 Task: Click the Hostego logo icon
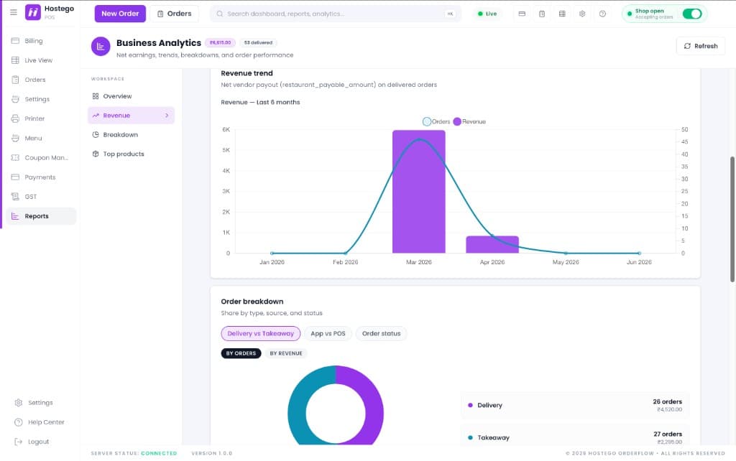click(x=33, y=12)
